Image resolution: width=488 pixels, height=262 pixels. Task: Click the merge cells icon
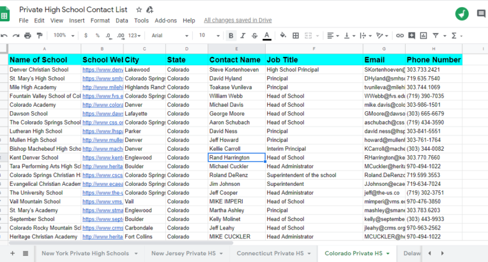(x=308, y=36)
